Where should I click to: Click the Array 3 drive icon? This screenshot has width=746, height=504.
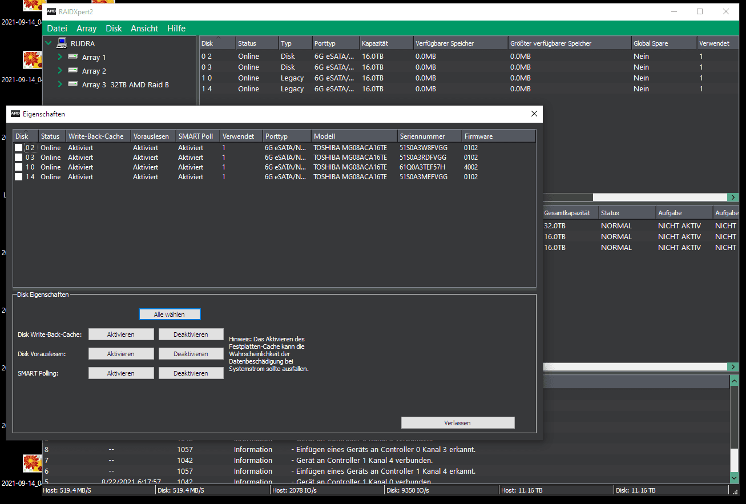click(73, 84)
